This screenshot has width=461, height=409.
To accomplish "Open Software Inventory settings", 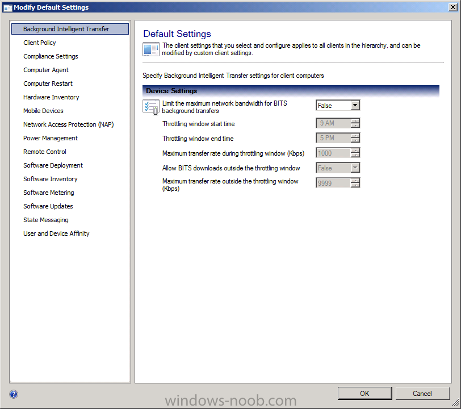I will pos(51,179).
